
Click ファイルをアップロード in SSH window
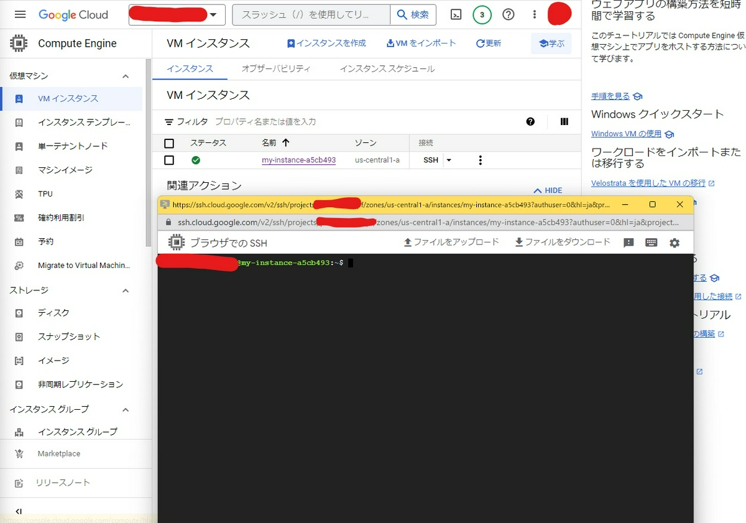pyautogui.click(x=451, y=242)
